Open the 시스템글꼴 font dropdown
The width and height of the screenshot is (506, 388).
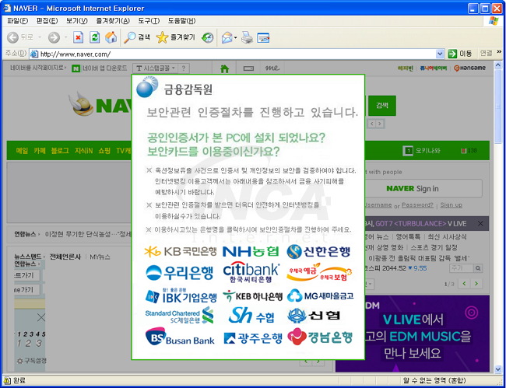click(156, 68)
